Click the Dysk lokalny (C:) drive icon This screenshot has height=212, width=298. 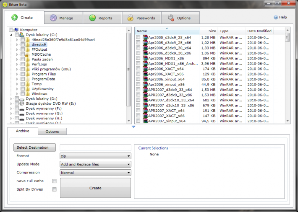[22, 34]
